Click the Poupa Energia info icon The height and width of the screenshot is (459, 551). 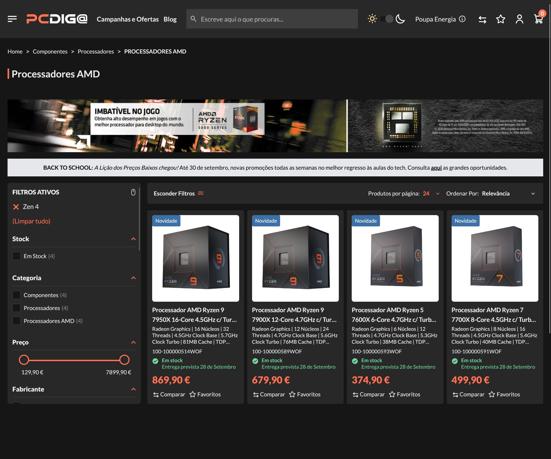pos(462,19)
